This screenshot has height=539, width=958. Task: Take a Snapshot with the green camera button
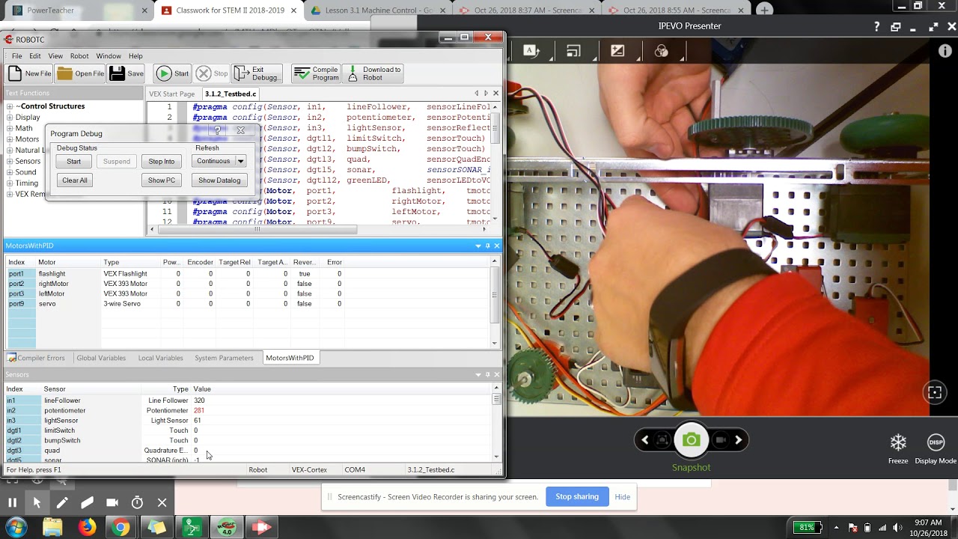[x=691, y=440]
